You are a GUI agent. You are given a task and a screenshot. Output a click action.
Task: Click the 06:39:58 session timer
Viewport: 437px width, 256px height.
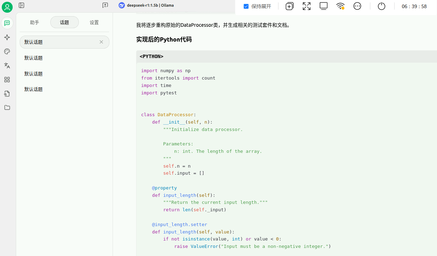tap(414, 6)
